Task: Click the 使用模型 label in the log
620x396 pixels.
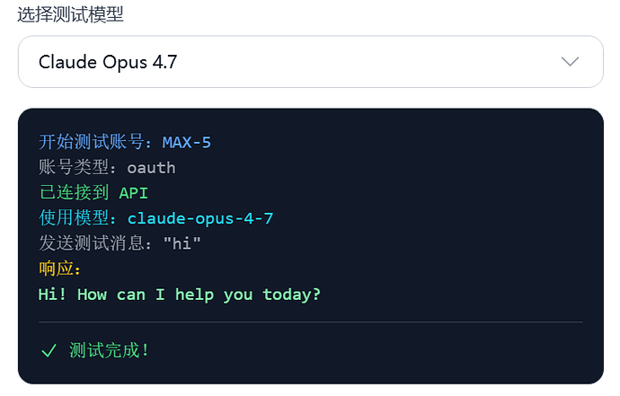Action: [74, 218]
